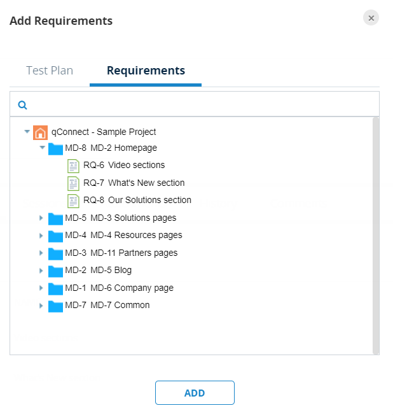Click the qConnect project home icon
This screenshot has height=415, width=393.
pos(40,132)
